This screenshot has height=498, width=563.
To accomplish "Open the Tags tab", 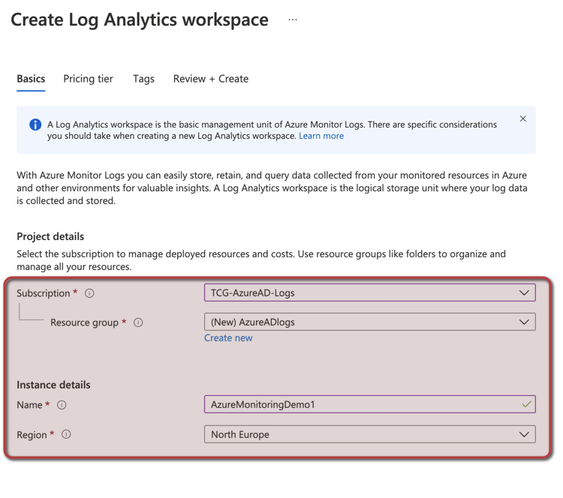I will (143, 79).
